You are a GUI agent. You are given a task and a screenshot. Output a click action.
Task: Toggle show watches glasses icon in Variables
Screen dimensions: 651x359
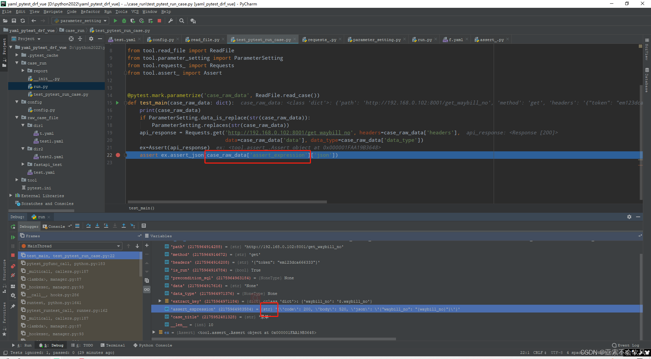point(147,289)
